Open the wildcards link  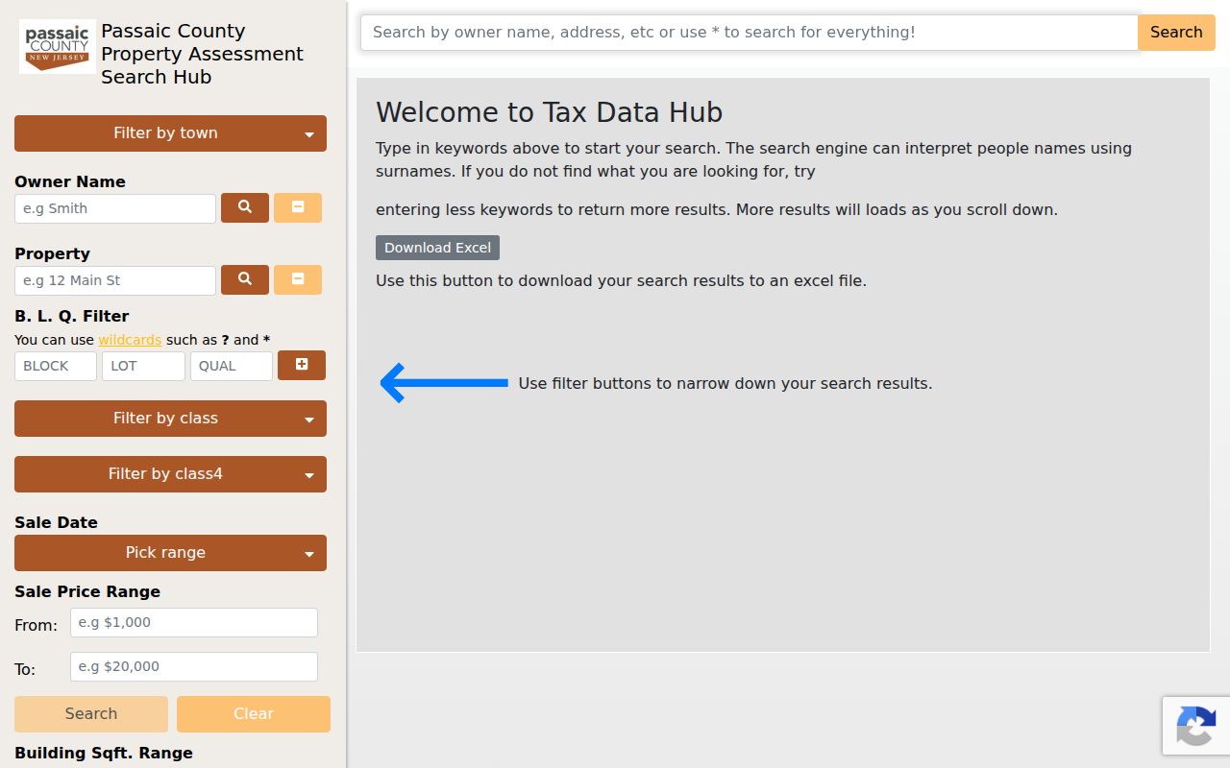[x=130, y=340]
